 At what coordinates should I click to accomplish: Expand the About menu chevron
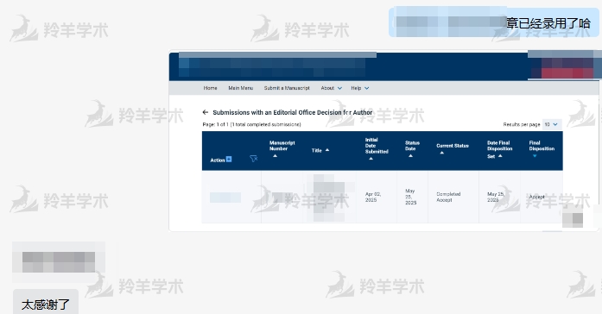click(339, 88)
